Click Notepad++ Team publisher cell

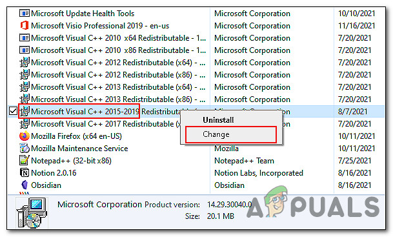point(244,161)
